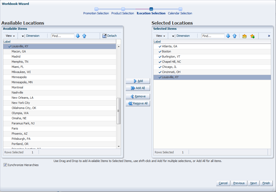
Task: Click the Find field in Selected Items
Action: [213, 36]
